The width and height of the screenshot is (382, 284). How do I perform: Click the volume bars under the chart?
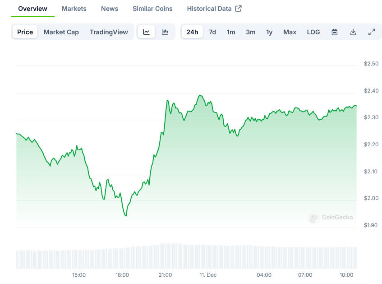pyautogui.click(x=186, y=256)
